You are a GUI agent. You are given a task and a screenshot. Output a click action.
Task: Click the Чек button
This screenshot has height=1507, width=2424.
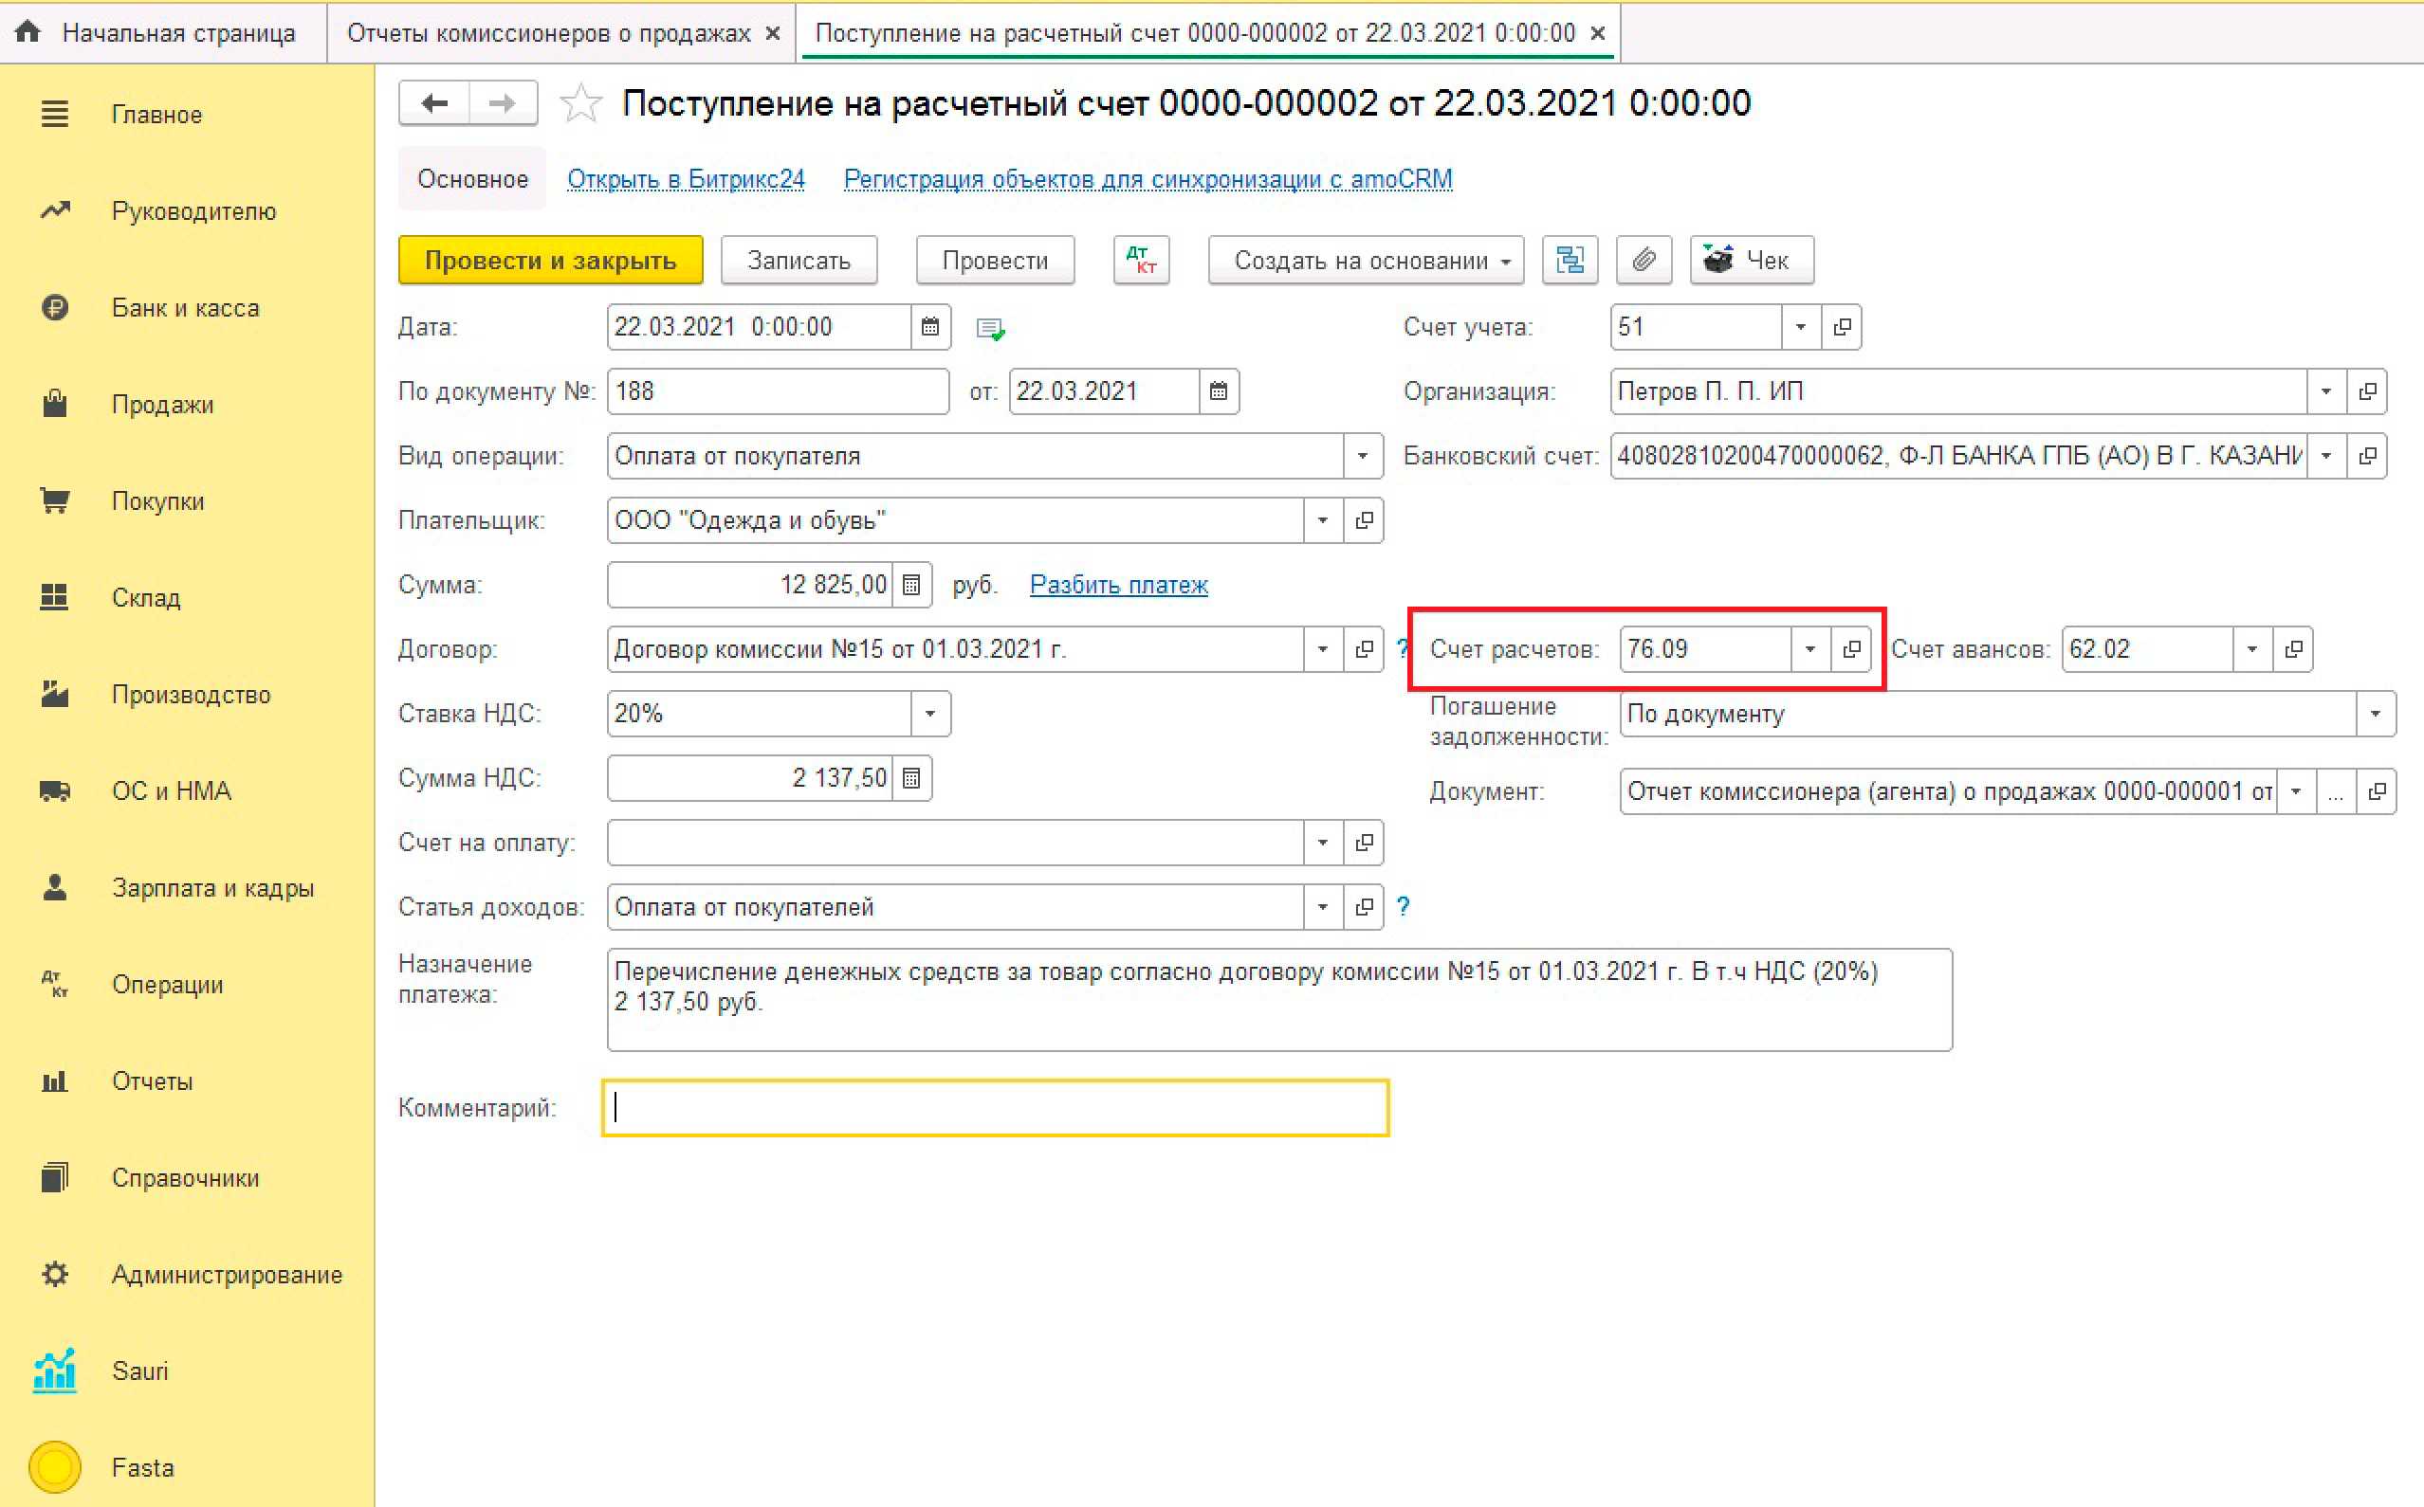1752,260
